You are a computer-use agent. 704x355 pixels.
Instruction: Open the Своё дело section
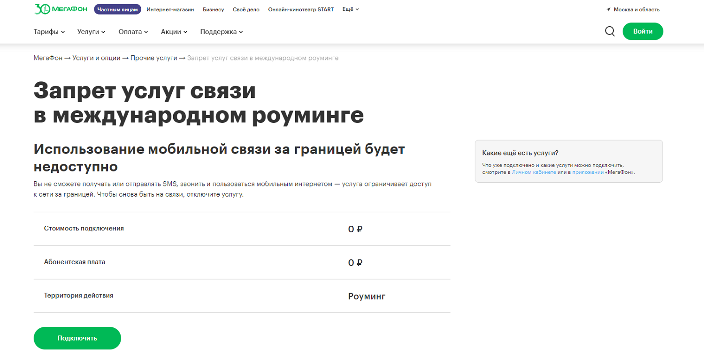coord(246,9)
